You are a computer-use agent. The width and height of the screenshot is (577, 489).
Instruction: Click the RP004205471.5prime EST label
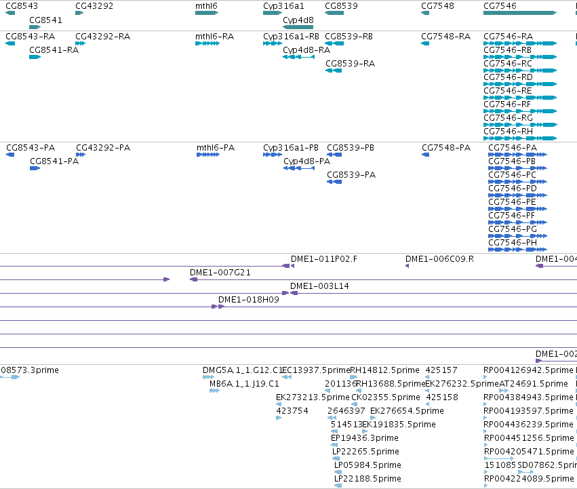pyautogui.click(x=529, y=452)
